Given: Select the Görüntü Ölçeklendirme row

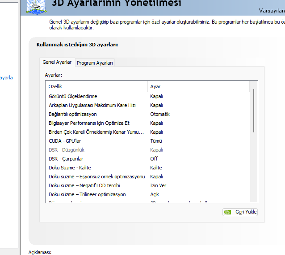Looking at the screenshot, I should pyautogui.click(x=147, y=96).
